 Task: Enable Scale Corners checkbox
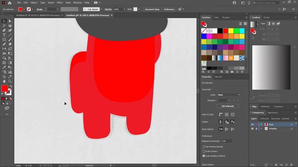coord(203,151)
